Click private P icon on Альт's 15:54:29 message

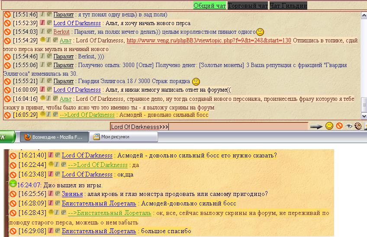tap(55, 40)
